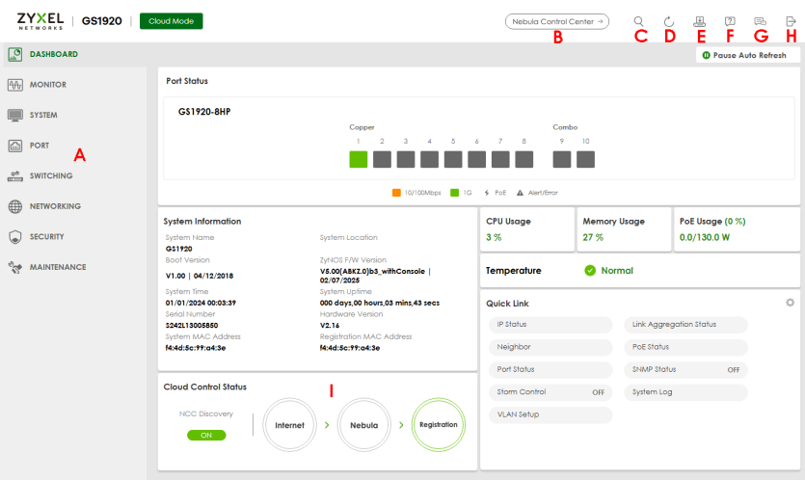Open the help icon in header

pos(730,21)
